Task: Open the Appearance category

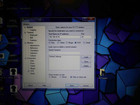Action: tap(35, 45)
